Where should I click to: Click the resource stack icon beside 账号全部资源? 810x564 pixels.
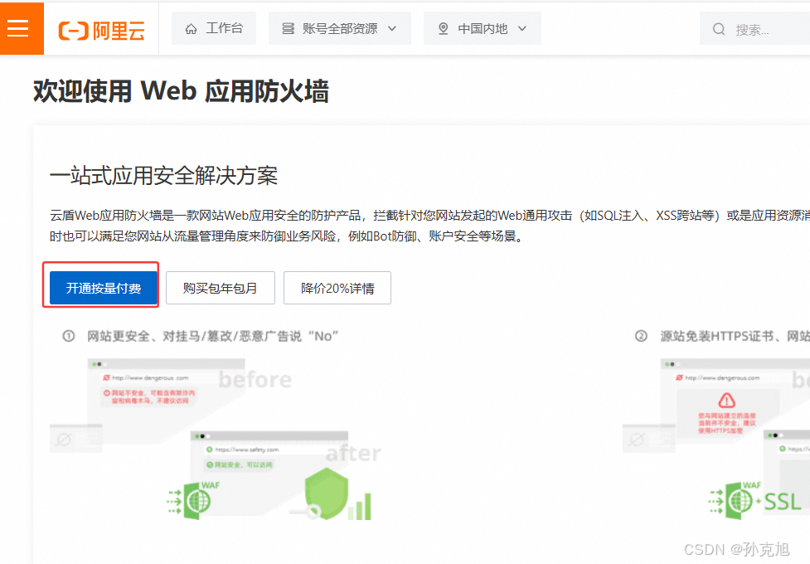[288, 28]
